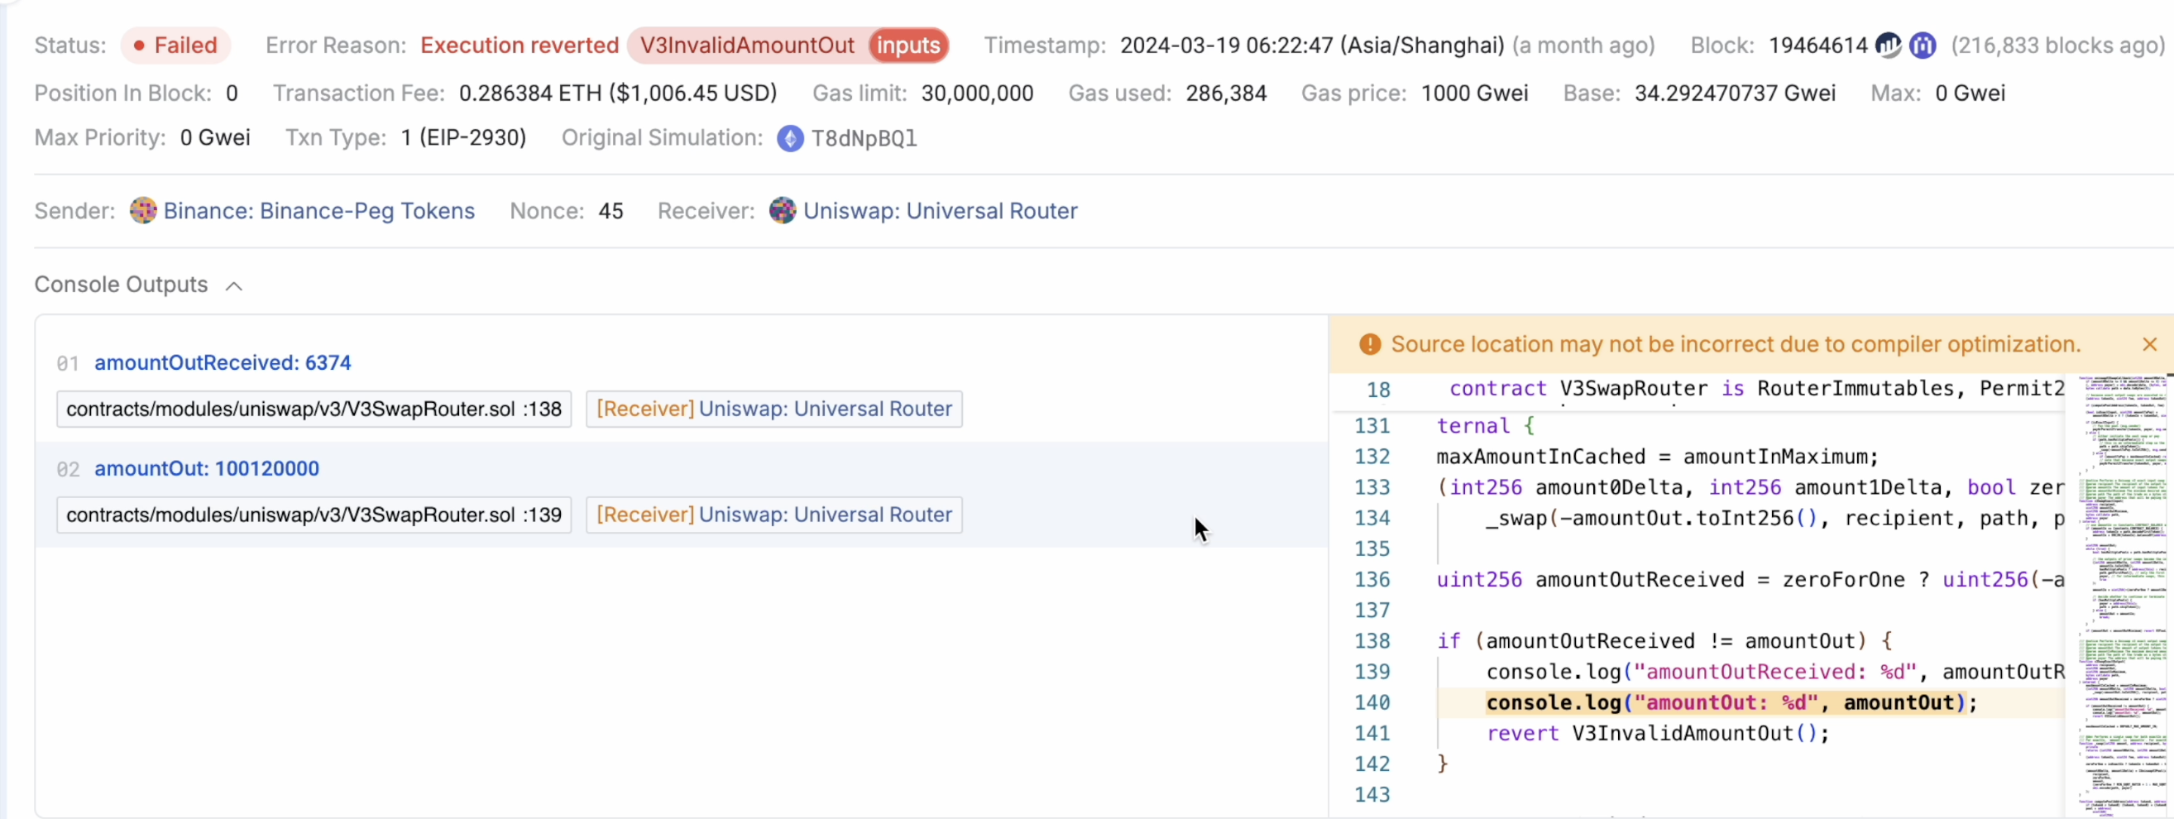The image size is (2174, 819).
Task: Click the Ethereum icon next to T8dNpBQ1
Action: point(790,137)
